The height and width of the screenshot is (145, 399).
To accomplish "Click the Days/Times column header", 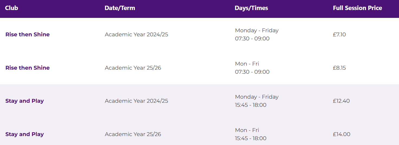I will [251, 8].
